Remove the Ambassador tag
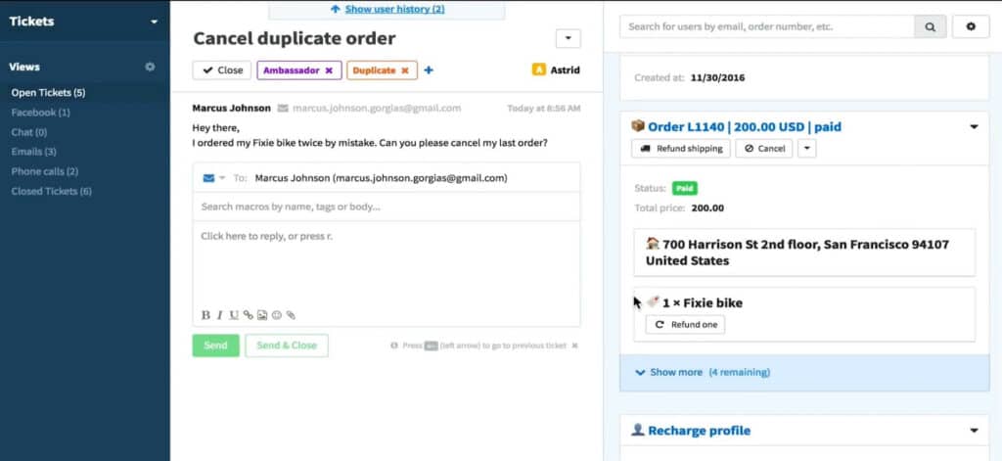The image size is (1002, 461). (329, 70)
